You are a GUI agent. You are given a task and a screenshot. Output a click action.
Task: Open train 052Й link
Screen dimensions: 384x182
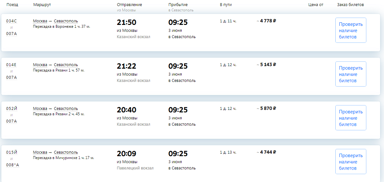(x=12, y=109)
